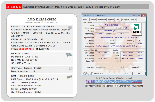Screen dimensions: 155x102
Task: Click the Multiplier value x 28.0
Action: point(102,56)
